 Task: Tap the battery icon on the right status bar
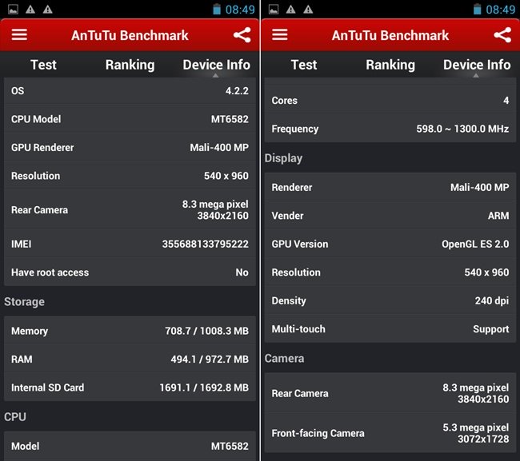click(477, 10)
